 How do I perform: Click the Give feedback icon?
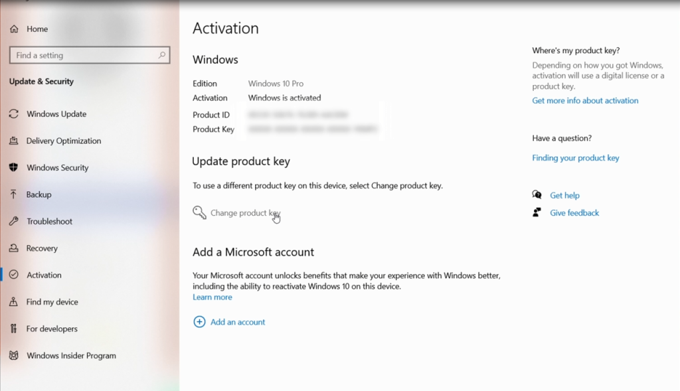(x=538, y=212)
